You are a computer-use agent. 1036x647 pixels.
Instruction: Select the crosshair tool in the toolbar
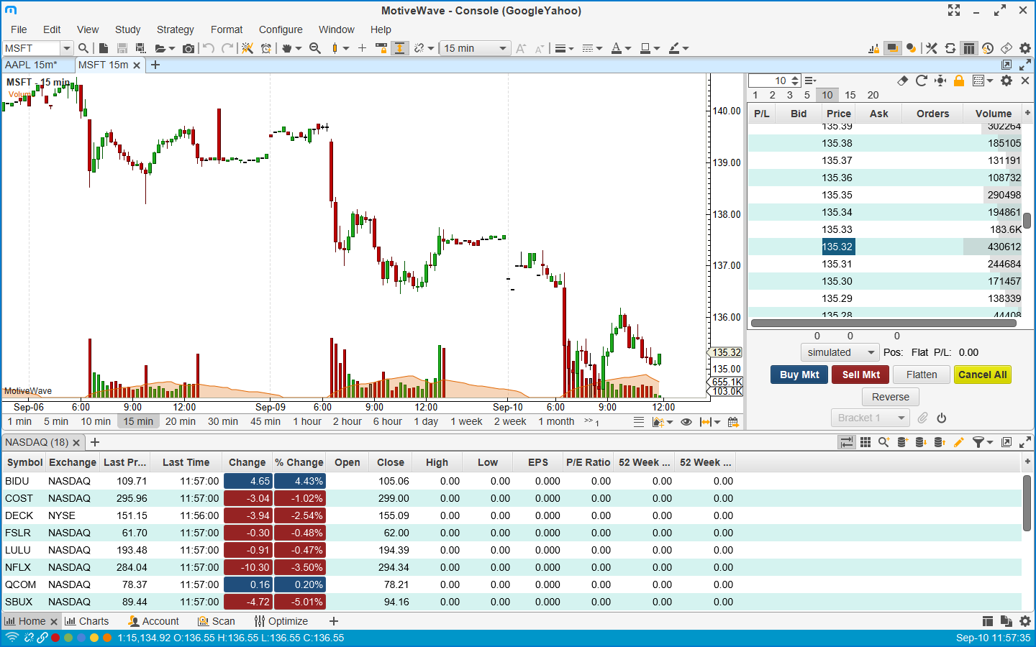(362, 48)
